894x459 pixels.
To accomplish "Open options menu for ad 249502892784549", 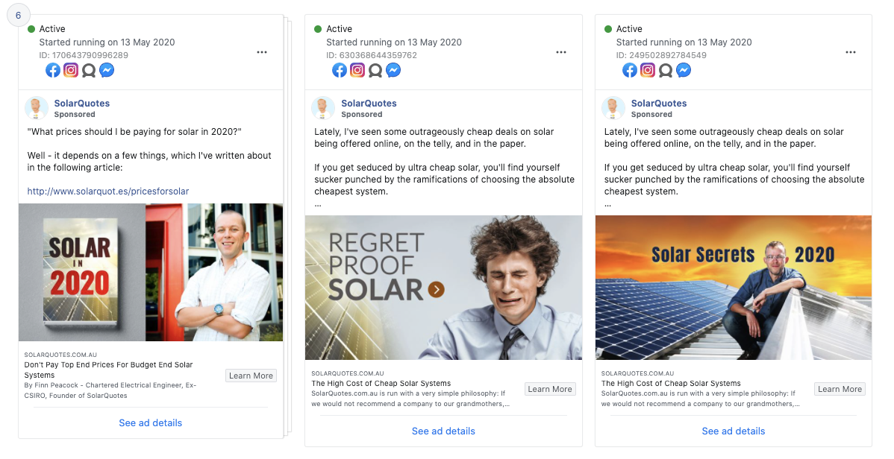I will click(x=851, y=52).
